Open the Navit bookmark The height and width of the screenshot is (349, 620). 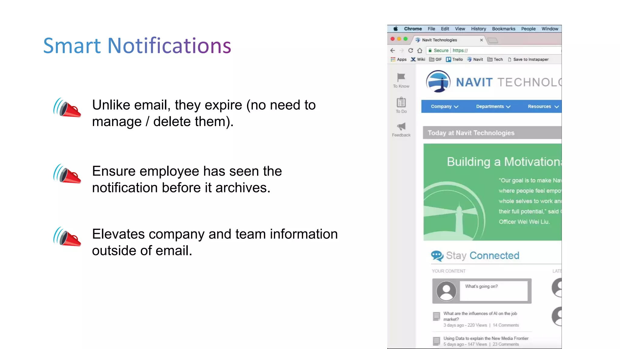point(475,59)
